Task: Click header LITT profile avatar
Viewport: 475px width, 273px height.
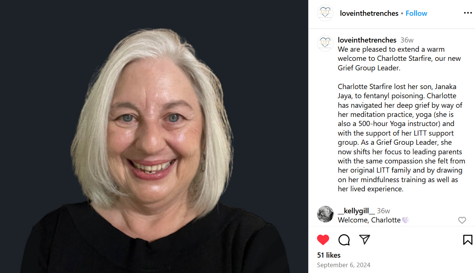Action: pos(325,13)
